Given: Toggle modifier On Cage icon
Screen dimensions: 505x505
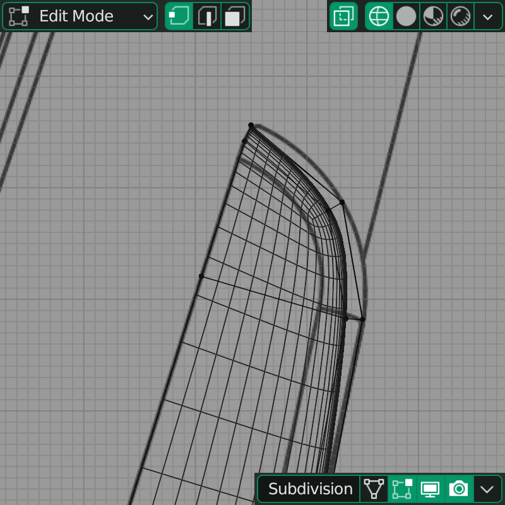Looking at the screenshot, I should pyautogui.click(x=374, y=489).
